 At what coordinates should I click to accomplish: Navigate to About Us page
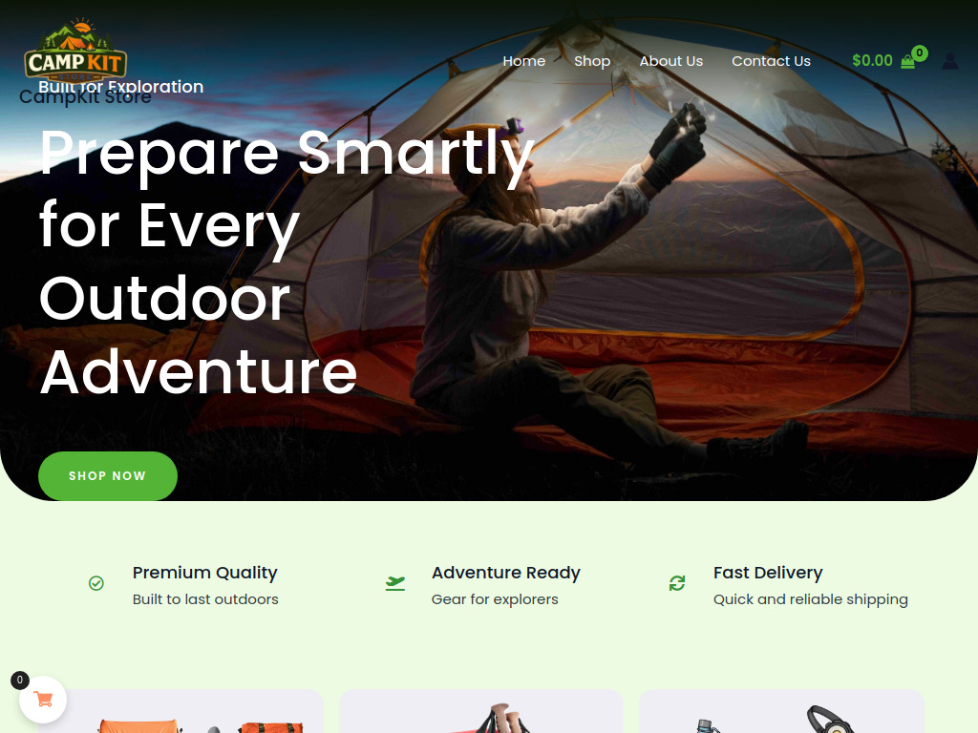click(670, 61)
